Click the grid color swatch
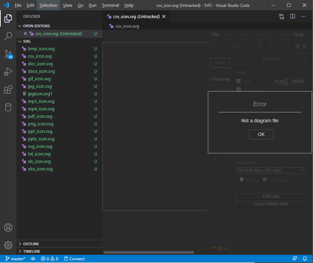This screenshot has width=313, height=263. pyautogui.click(x=297, y=81)
